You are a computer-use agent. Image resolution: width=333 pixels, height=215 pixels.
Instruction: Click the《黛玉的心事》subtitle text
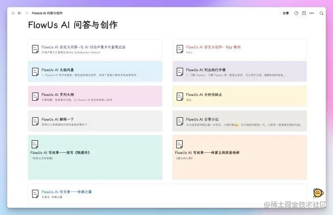coord(184,158)
